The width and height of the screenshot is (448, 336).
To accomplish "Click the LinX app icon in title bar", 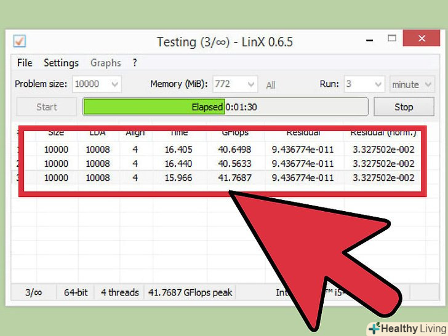I will click(x=20, y=41).
